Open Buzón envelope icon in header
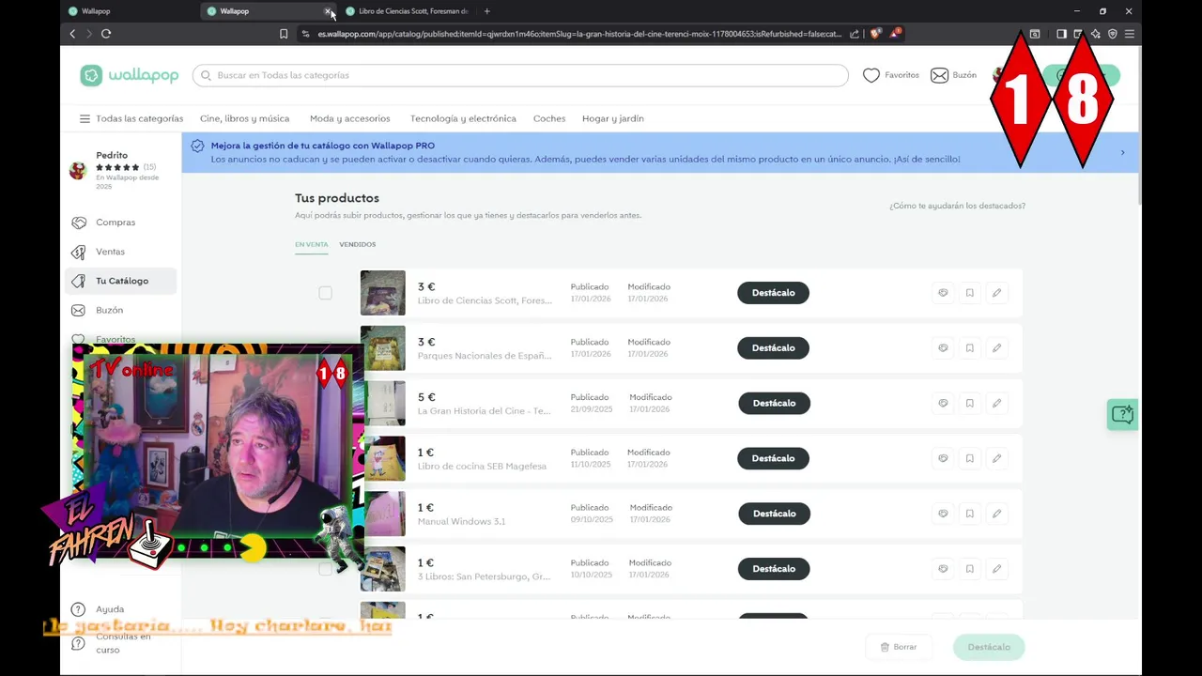This screenshot has width=1202, height=676. 939,75
